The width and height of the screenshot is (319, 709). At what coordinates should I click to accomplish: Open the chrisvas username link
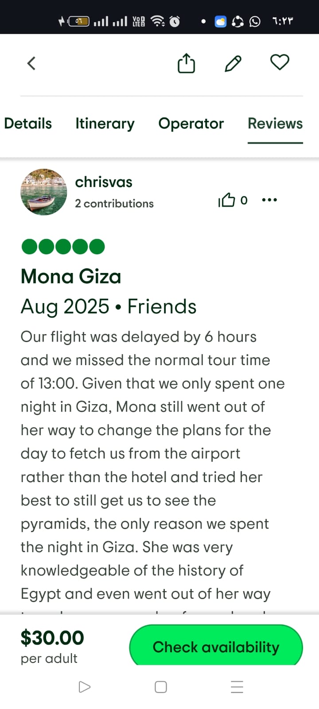point(104,182)
